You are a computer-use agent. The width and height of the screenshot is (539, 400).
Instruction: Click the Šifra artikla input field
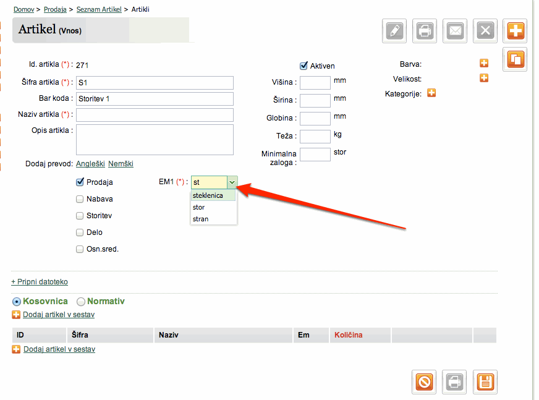pyautogui.click(x=155, y=83)
